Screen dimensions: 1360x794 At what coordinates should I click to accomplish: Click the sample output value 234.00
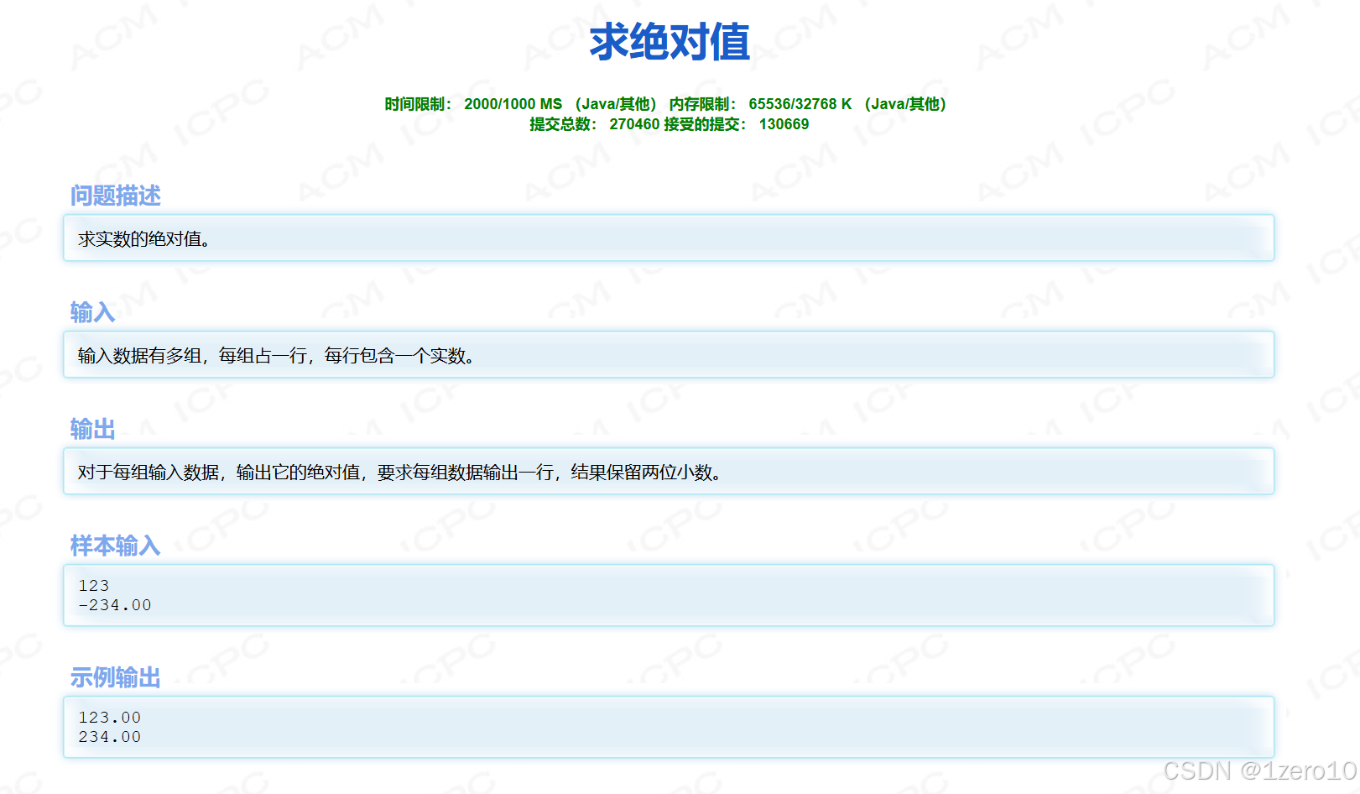(110, 737)
